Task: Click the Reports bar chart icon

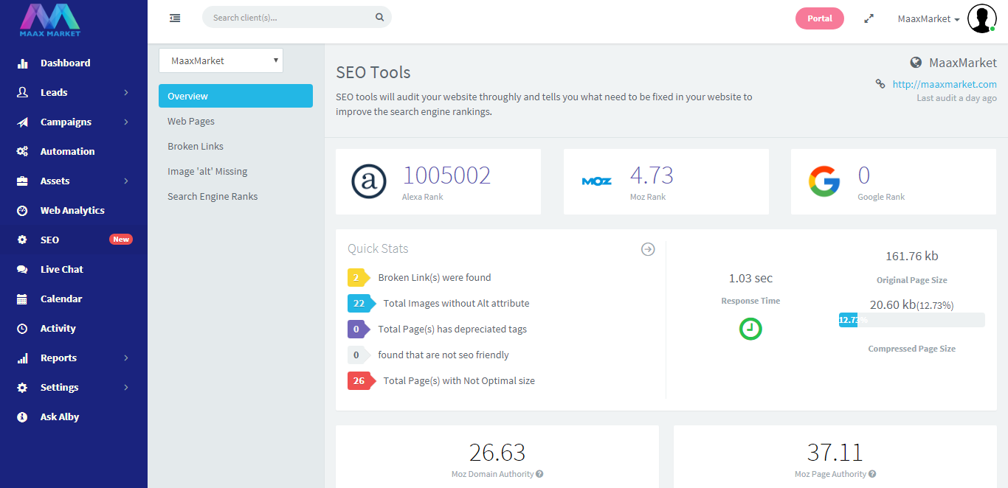Action: tap(23, 358)
